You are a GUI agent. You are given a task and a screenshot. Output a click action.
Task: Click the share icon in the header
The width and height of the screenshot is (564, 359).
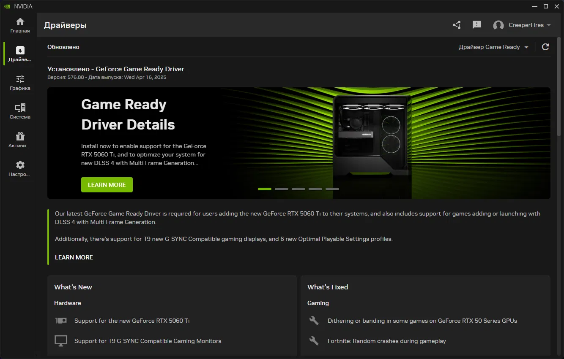coord(457,25)
